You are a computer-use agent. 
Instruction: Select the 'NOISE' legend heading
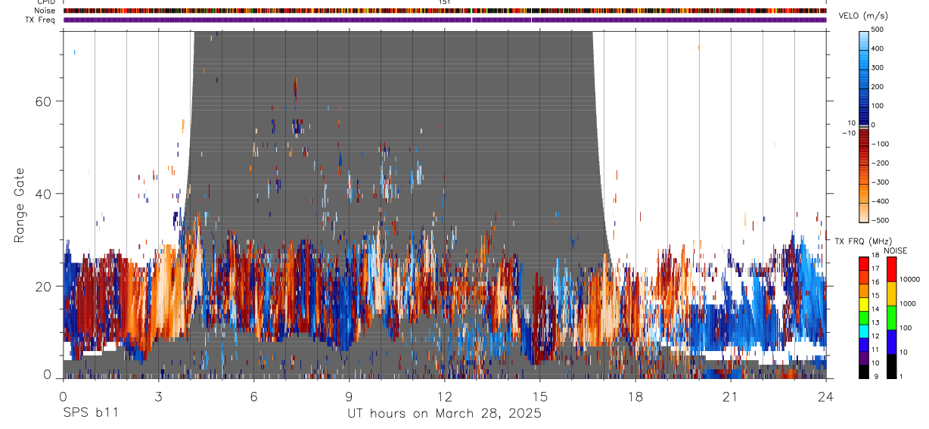pos(896,250)
